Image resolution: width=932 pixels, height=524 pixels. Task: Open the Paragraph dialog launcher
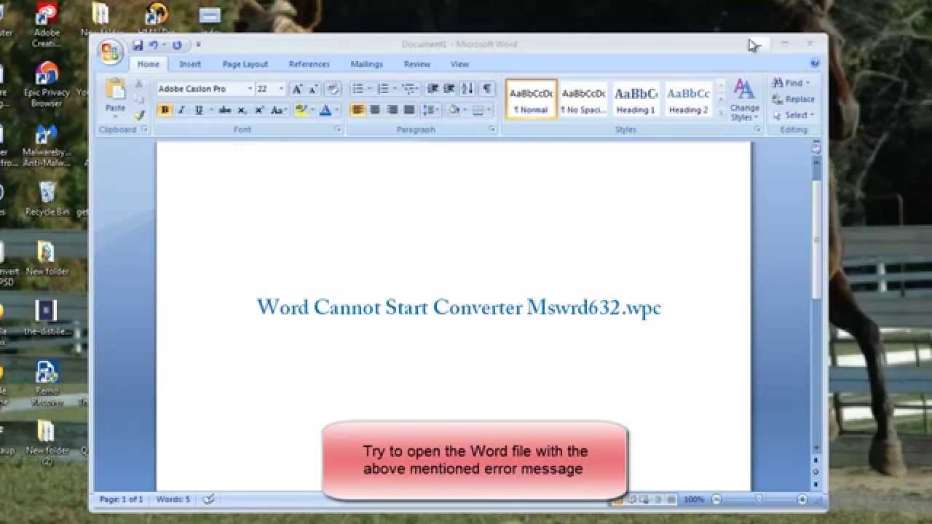492,130
